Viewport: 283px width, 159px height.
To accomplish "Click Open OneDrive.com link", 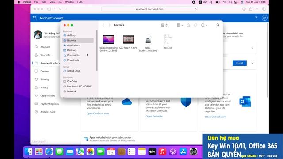I will [98, 114].
